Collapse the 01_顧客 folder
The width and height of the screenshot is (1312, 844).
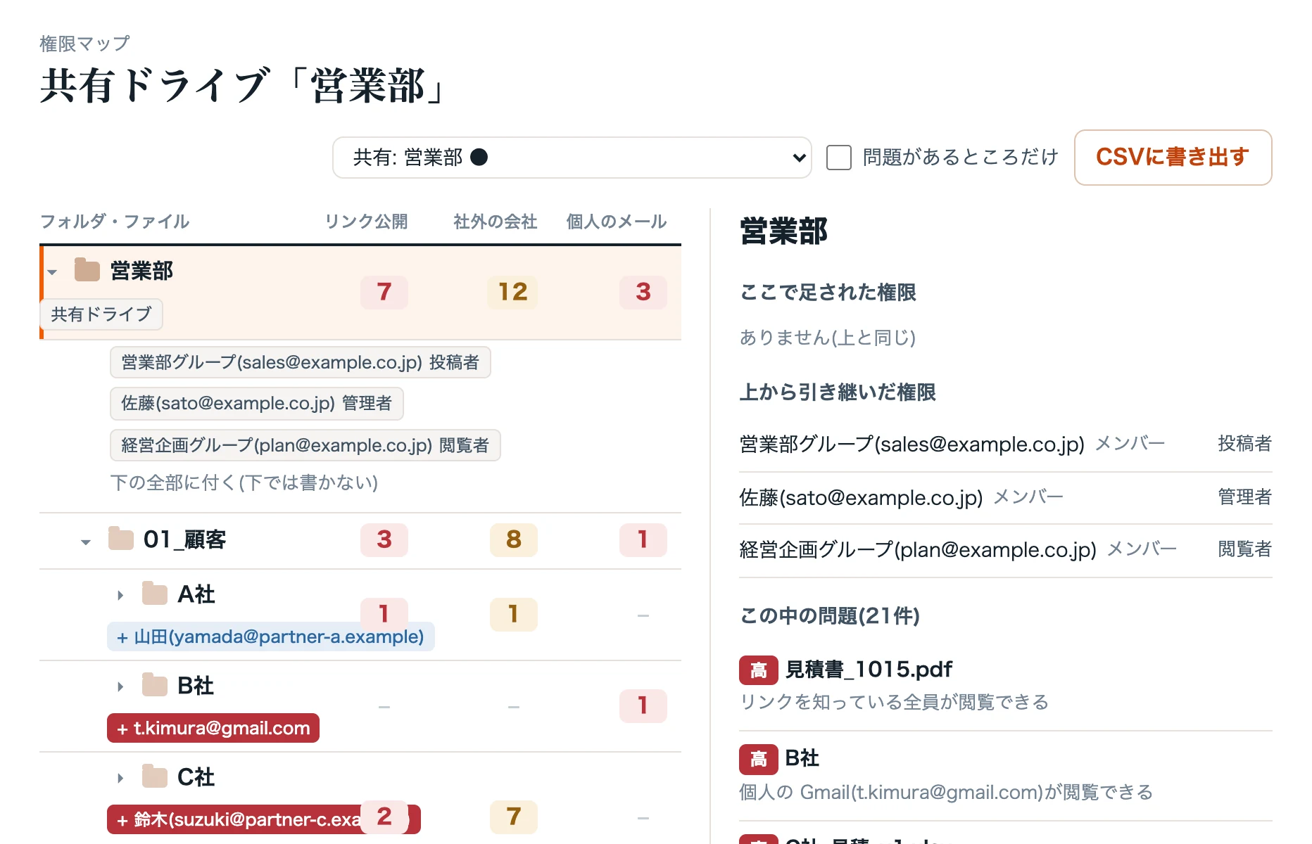point(86,542)
